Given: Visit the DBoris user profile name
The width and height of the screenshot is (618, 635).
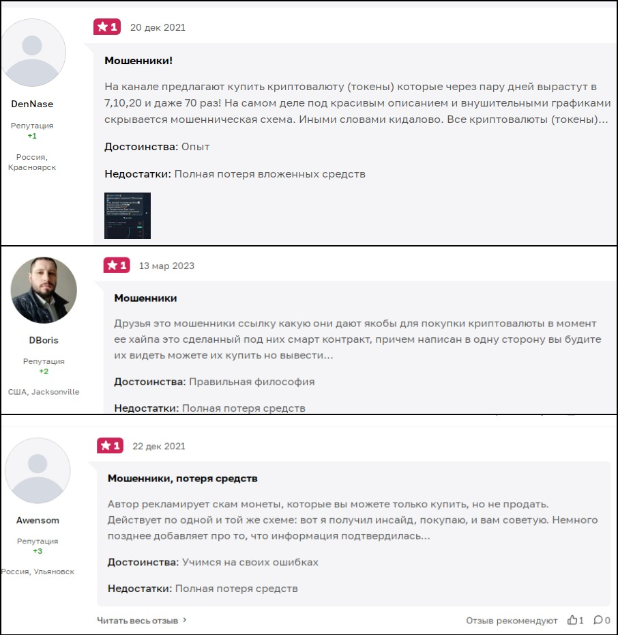Looking at the screenshot, I should (x=44, y=340).
